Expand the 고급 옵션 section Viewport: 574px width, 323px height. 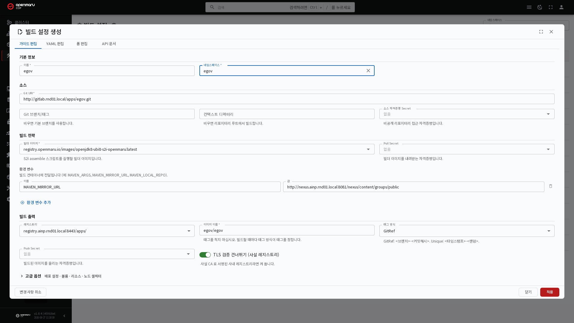tap(60, 276)
